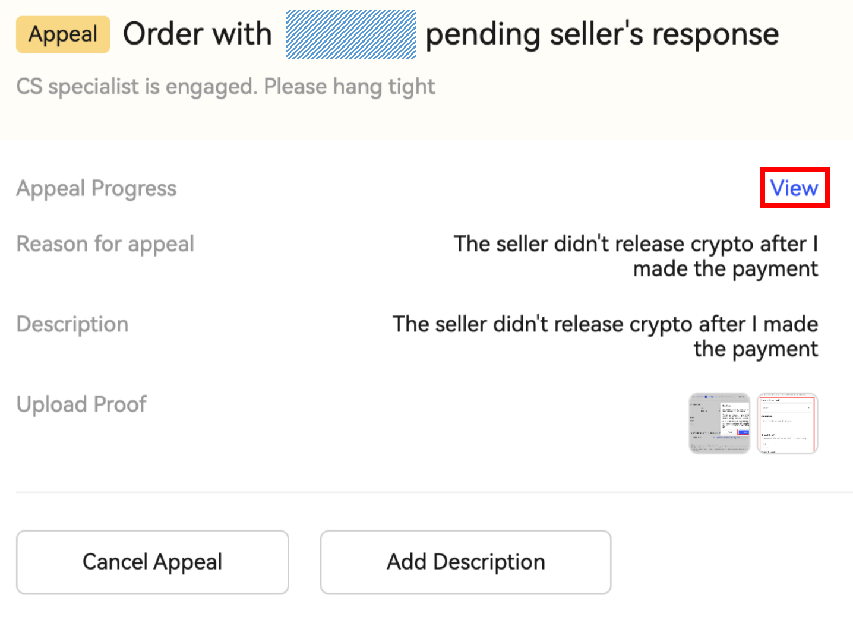Click the words 'the payment' in Description value

(756, 349)
